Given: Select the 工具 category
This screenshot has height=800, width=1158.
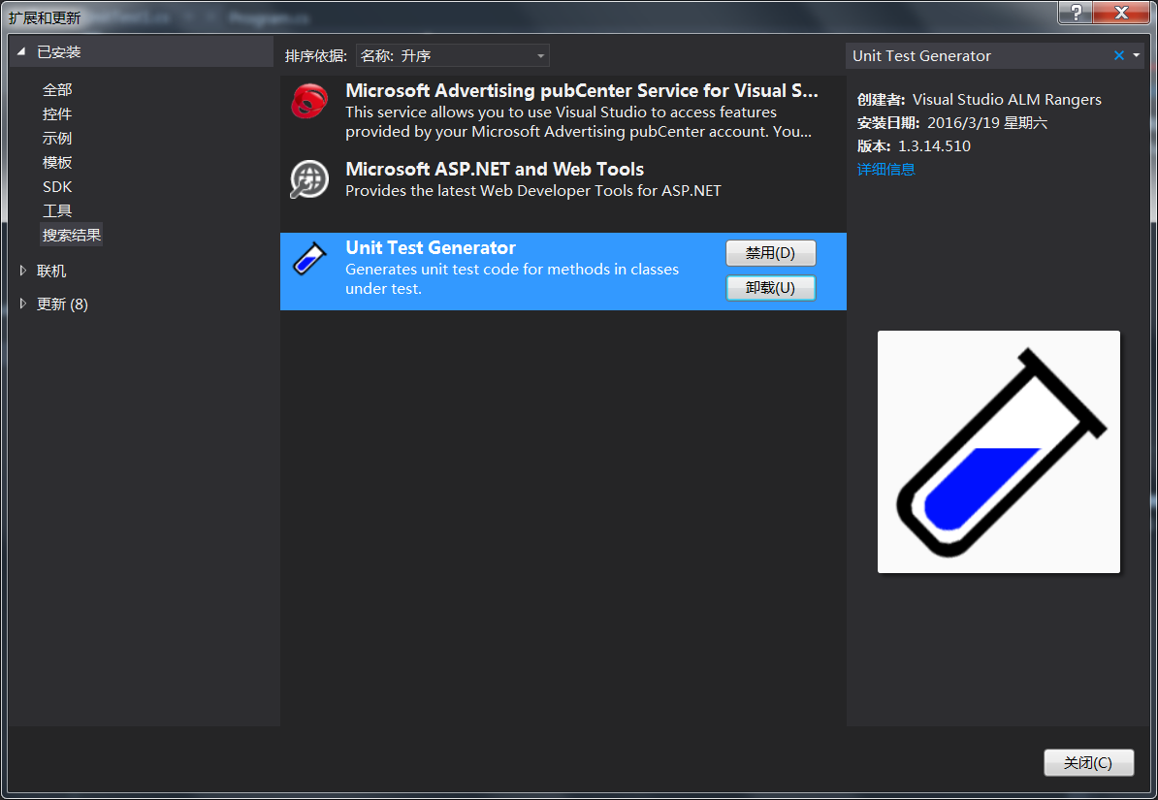Looking at the screenshot, I should coord(57,211).
